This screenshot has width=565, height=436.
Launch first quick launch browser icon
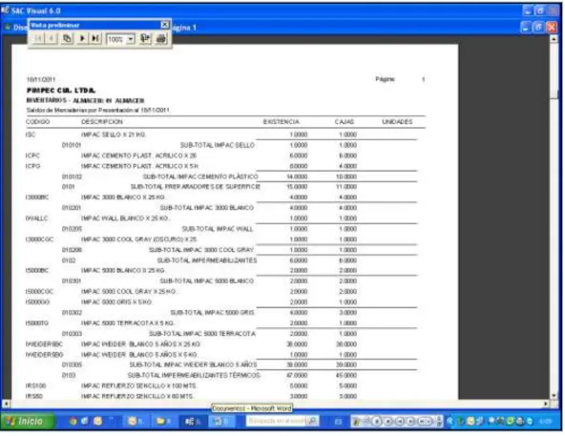(73, 421)
